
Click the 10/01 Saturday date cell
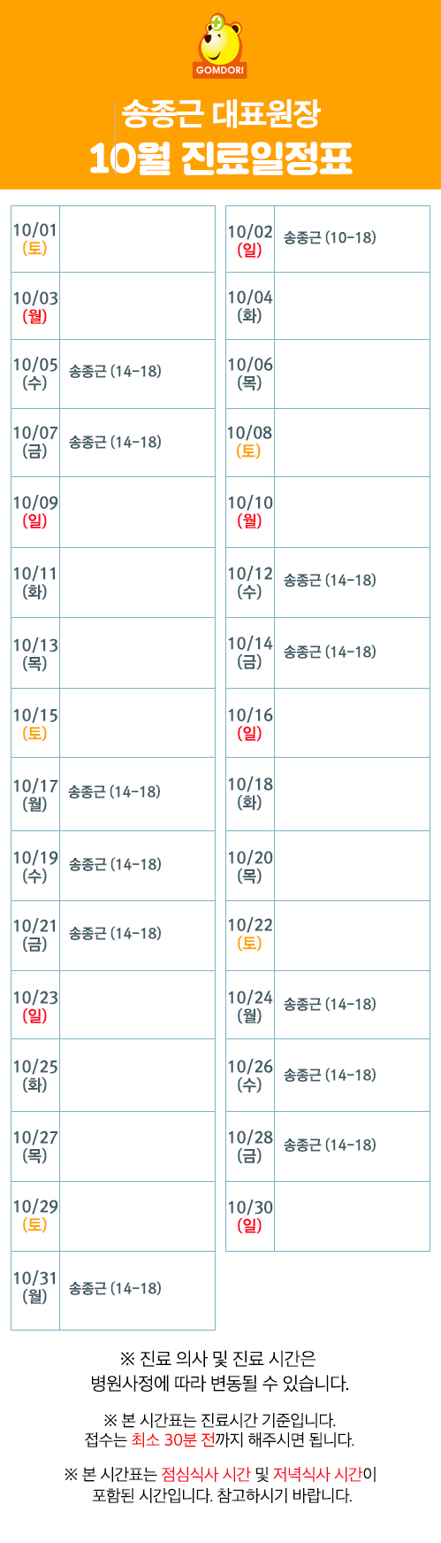click(35, 239)
